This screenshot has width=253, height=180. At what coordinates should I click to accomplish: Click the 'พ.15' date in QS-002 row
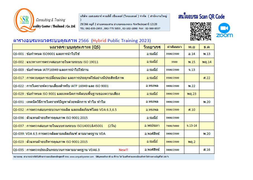tap(192, 62)
